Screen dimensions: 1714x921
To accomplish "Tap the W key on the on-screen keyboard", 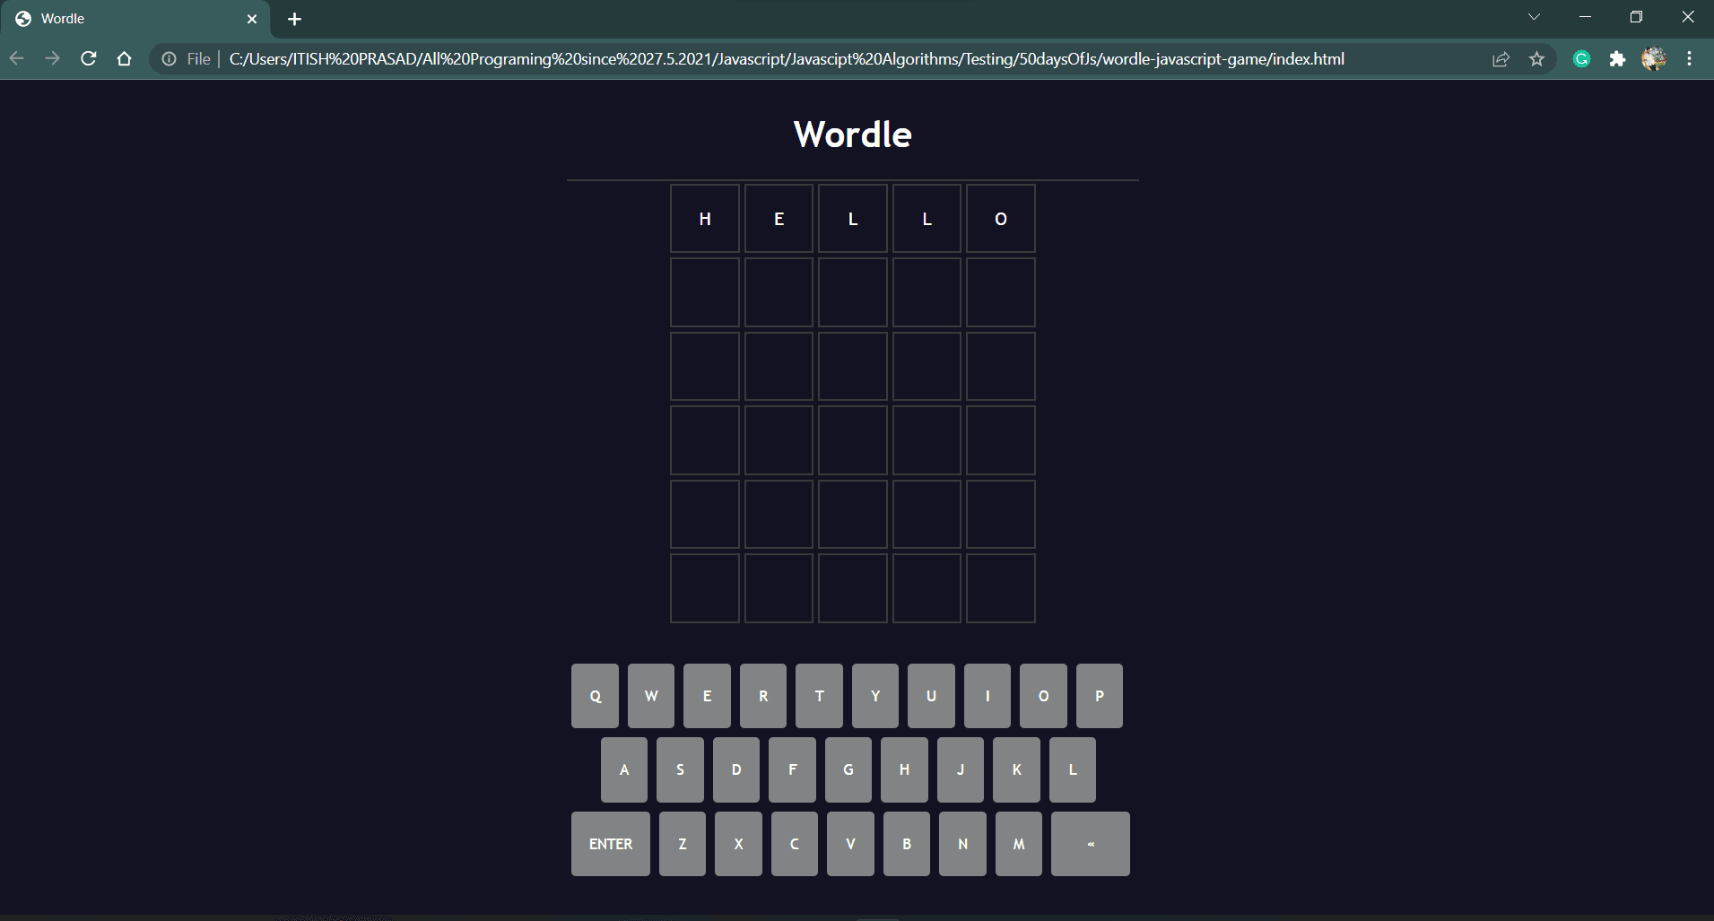I will pos(651,696).
